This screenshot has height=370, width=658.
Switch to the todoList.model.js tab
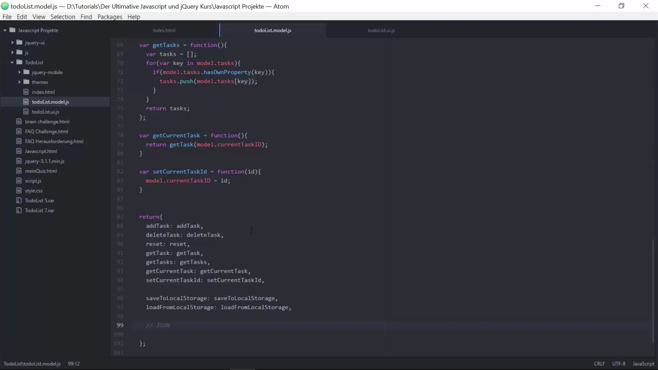[x=273, y=30]
